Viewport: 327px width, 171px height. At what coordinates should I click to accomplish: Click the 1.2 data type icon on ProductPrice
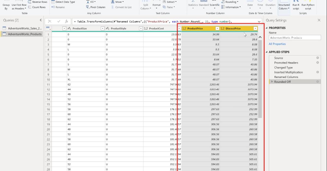184,28
